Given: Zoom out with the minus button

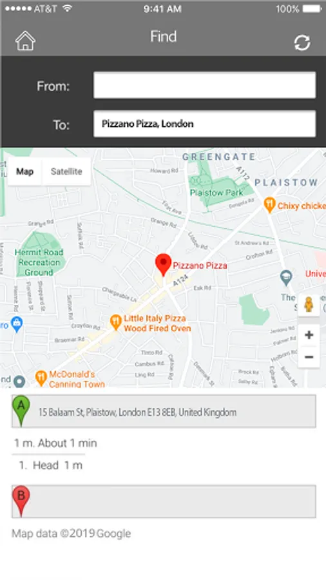Looking at the screenshot, I should point(309,357).
